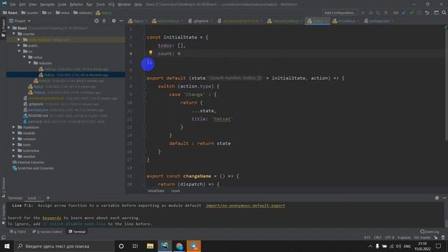Open the Event Log

click(x=430, y=232)
